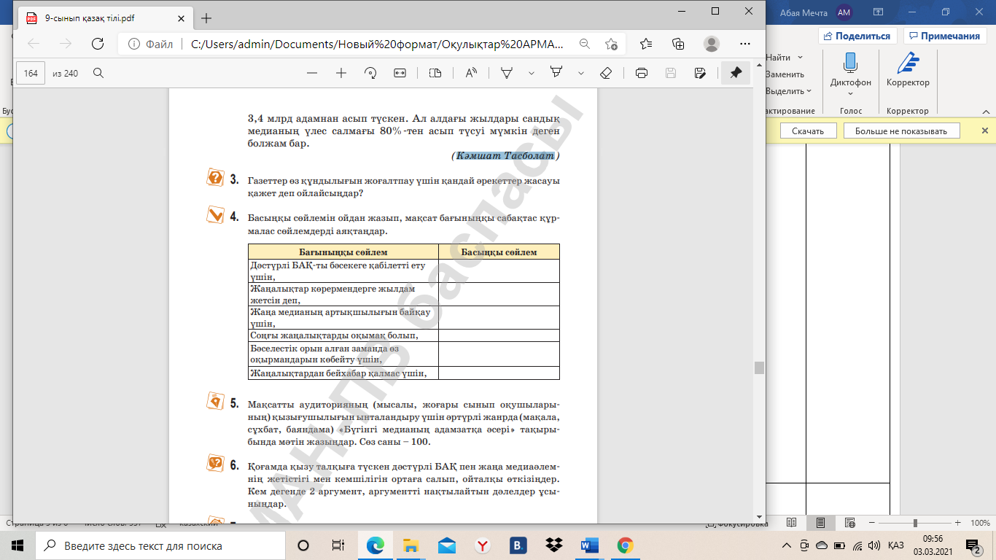Image resolution: width=996 pixels, height=560 pixels.
Task: Open Yandex Browser from the taskbar
Action: [x=482, y=545]
